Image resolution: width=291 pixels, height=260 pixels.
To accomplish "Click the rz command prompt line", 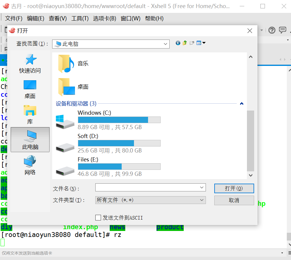I will tap(61, 235).
